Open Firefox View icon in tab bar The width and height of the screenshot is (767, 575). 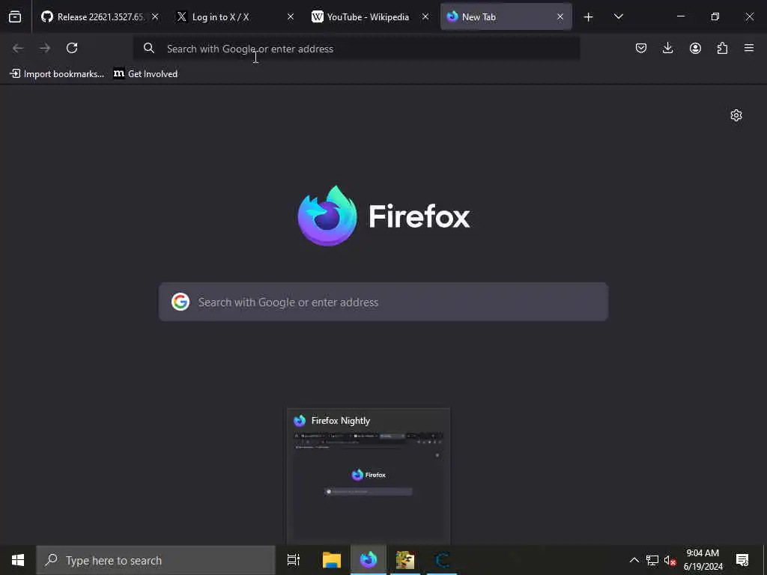[x=15, y=16]
